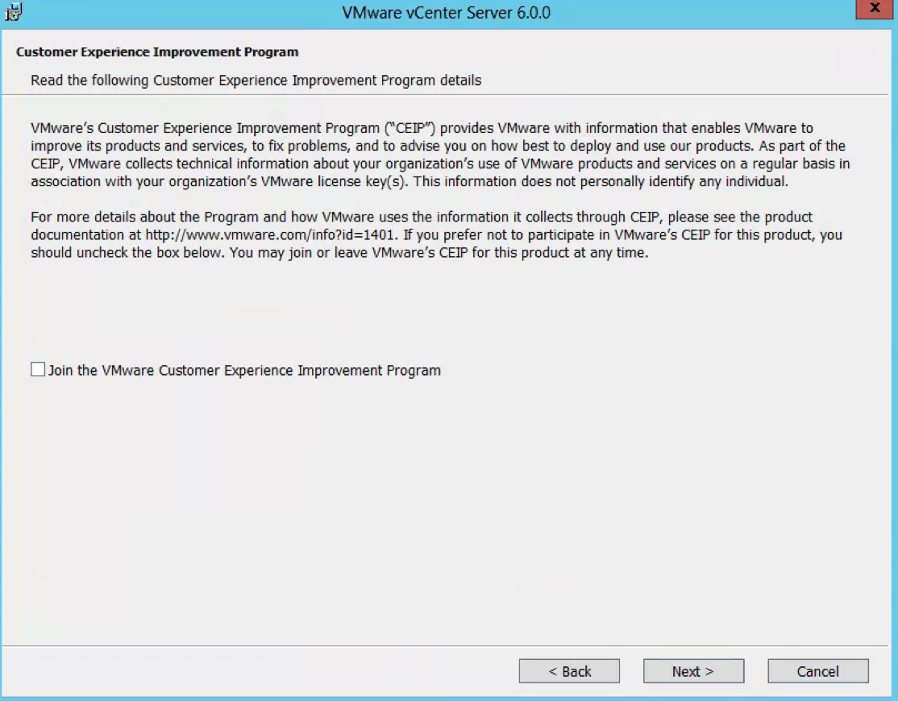
Task: Click the VMware vCenter Server 6.0.0 title text
Action: (x=446, y=13)
